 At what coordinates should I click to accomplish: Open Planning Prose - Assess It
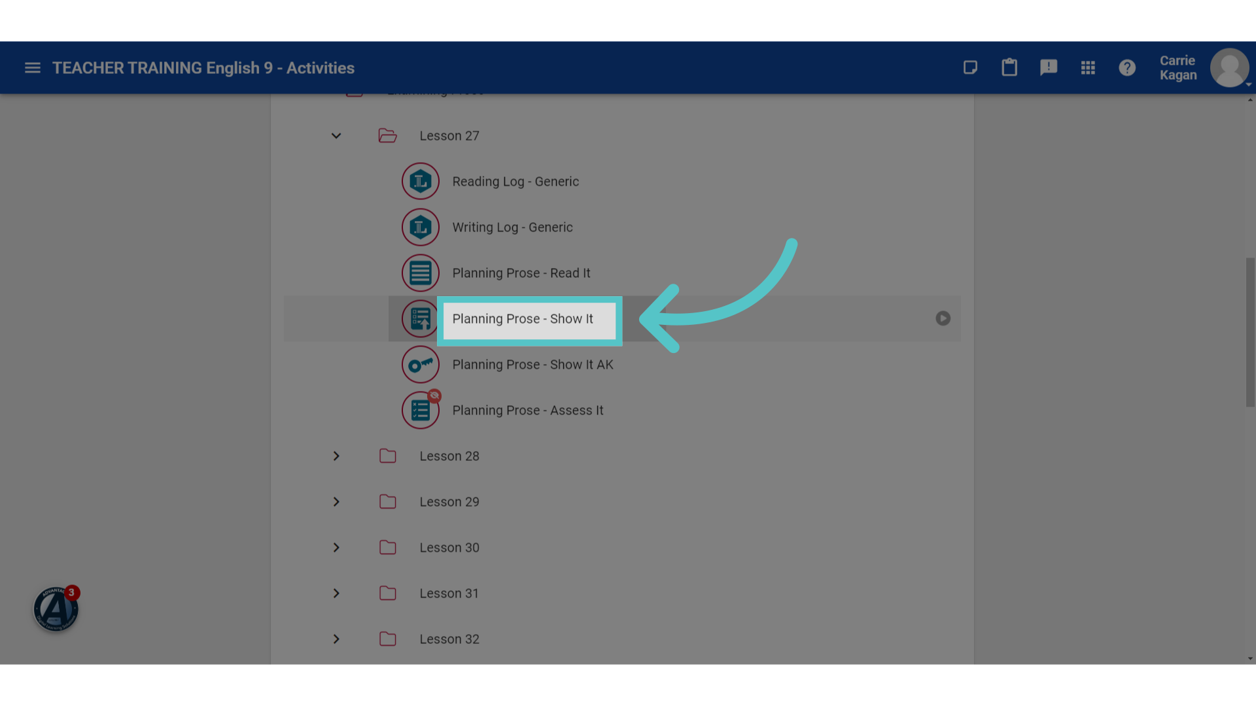point(528,411)
